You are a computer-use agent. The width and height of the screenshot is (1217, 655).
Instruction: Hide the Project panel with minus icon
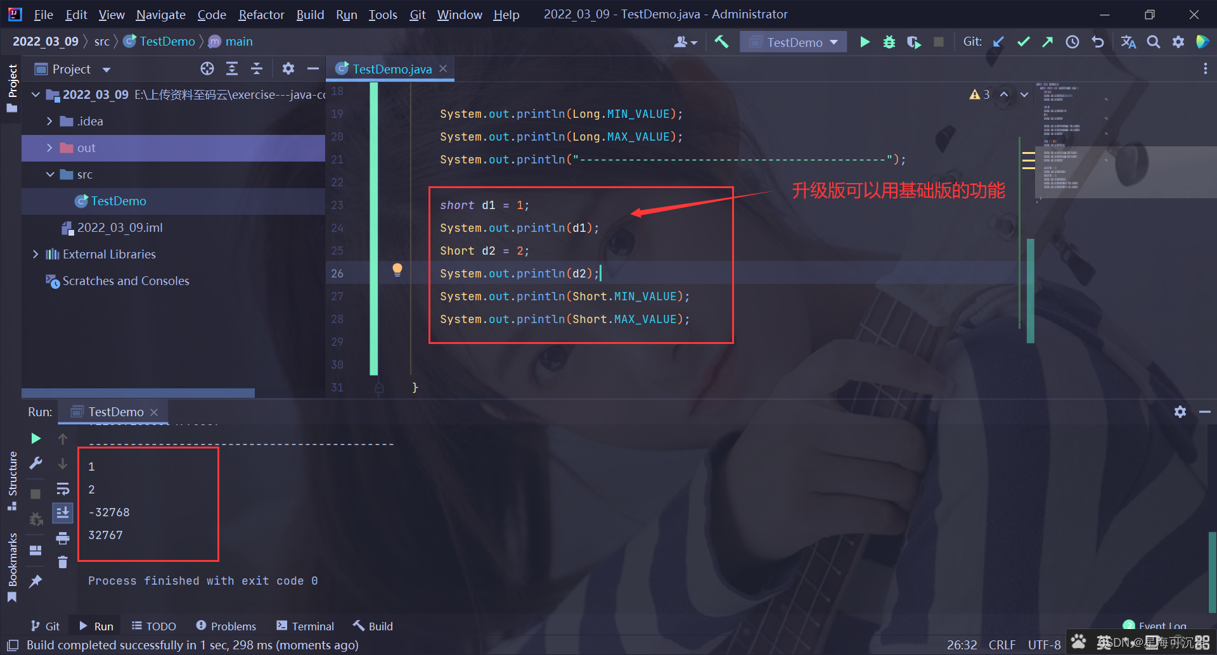pos(313,68)
